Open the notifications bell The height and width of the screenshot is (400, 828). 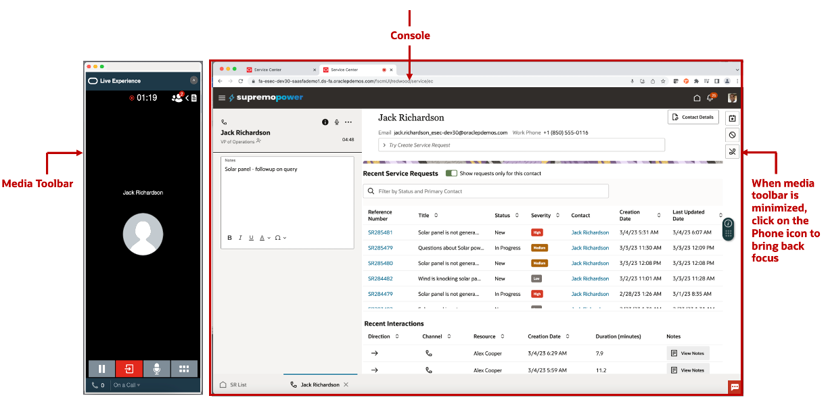pos(710,98)
